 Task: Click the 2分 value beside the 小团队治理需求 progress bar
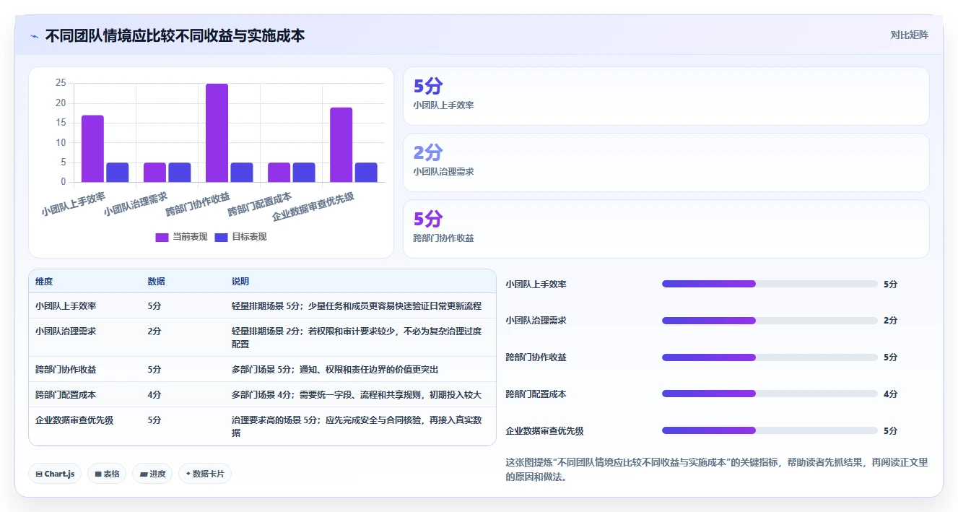tap(890, 321)
